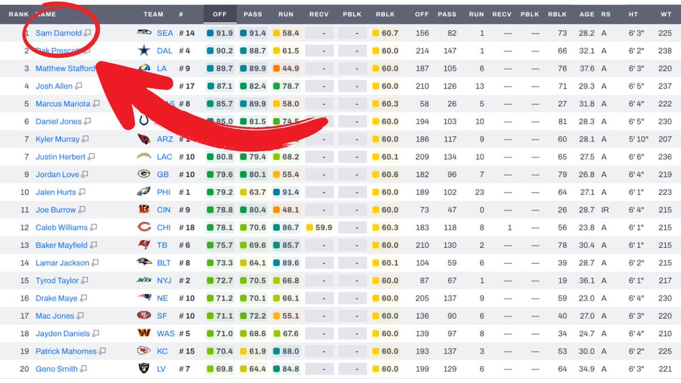Click the San Francisco 49ers logo

(144, 315)
